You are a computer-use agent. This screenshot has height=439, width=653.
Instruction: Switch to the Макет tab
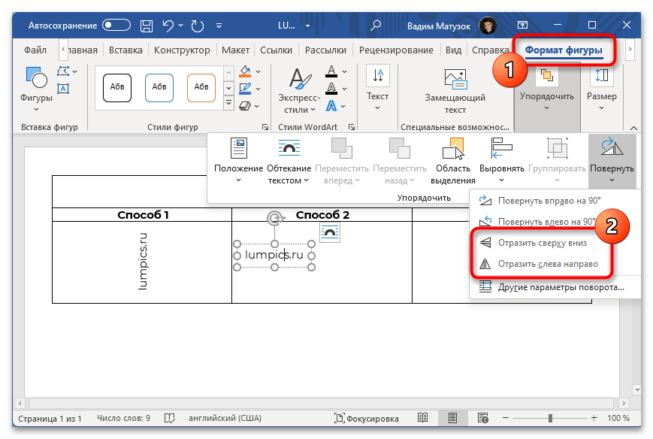[235, 50]
